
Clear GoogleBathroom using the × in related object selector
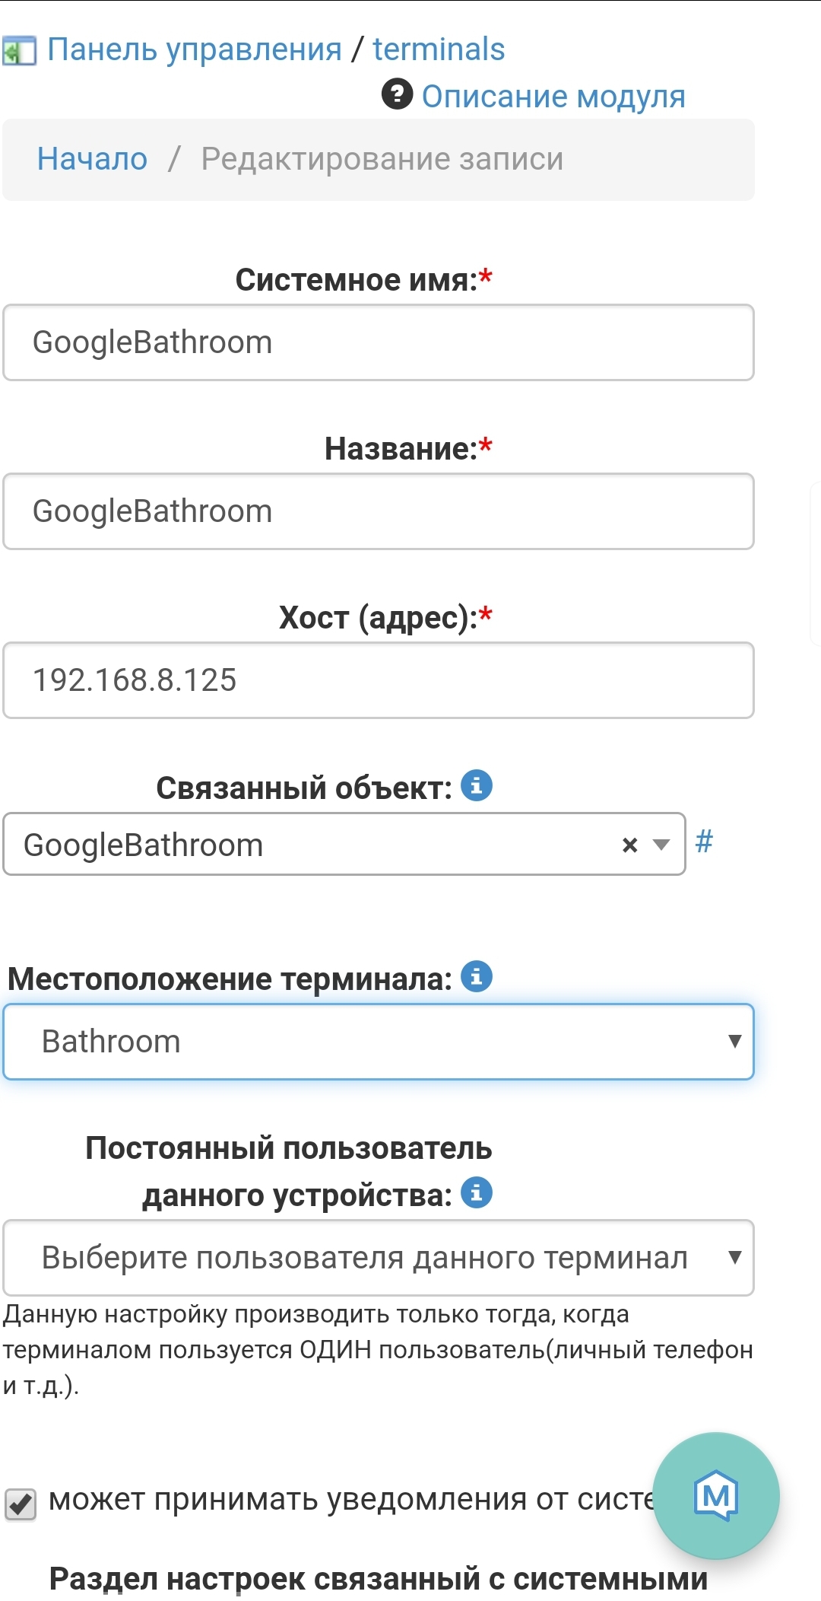tap(628, 845)
